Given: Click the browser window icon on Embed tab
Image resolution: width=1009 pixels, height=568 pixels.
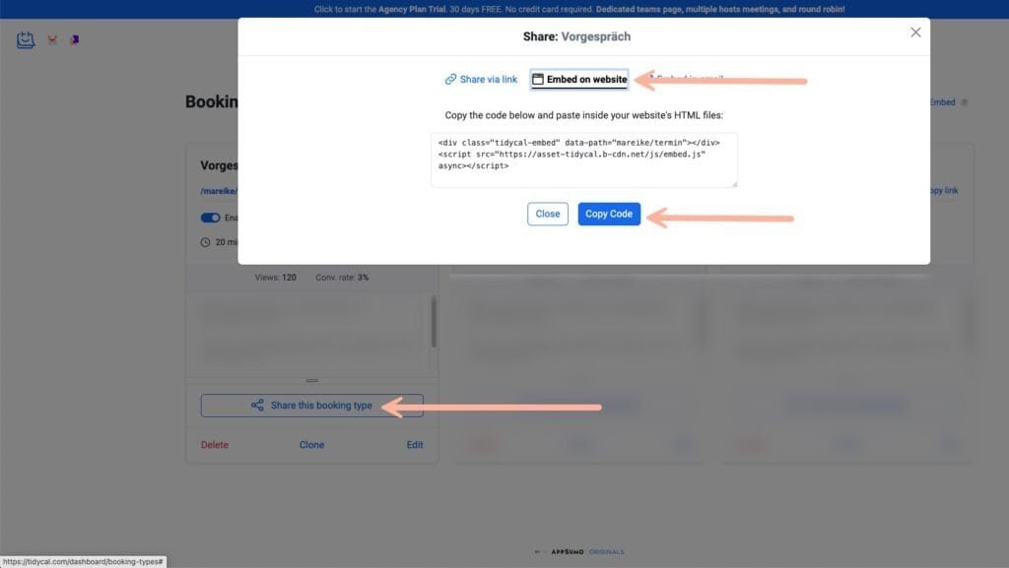Looking at the screenshot, I should (538, 80).
